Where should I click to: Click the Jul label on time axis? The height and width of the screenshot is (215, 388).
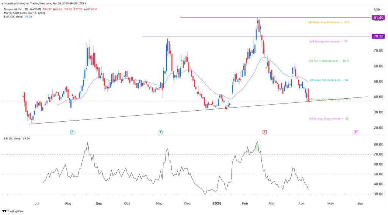(37, 203)
